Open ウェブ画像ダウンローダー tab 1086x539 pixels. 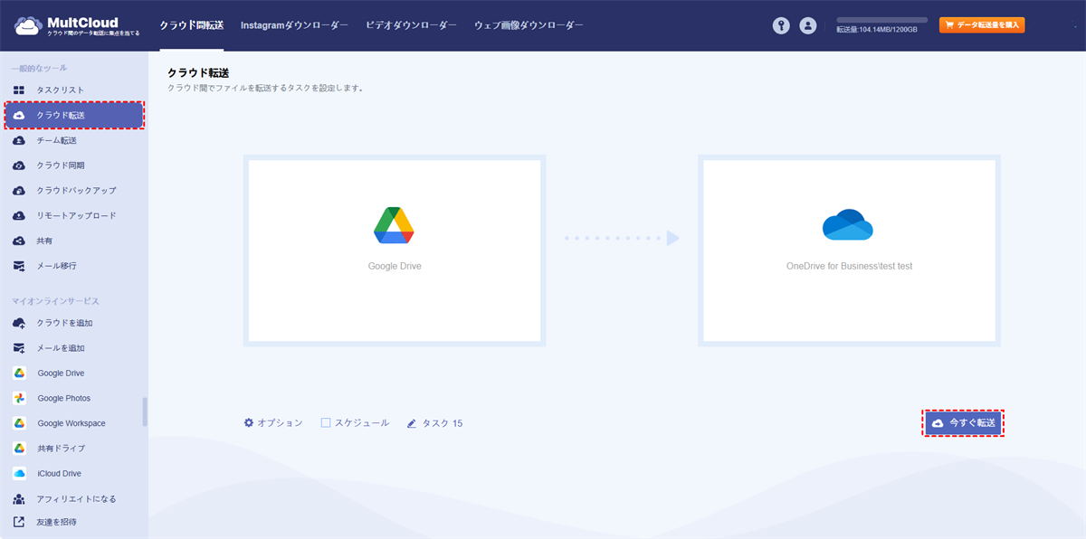529,26
